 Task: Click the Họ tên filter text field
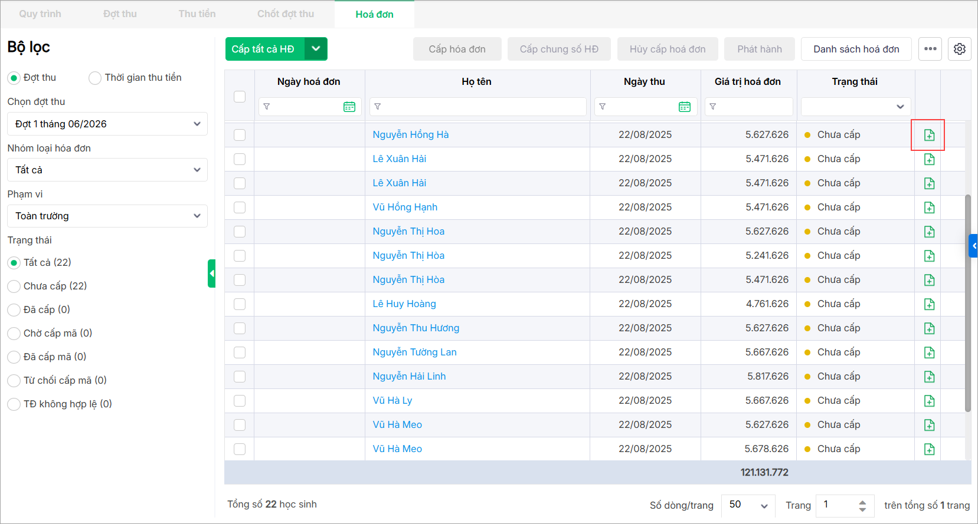pos(478,107)
